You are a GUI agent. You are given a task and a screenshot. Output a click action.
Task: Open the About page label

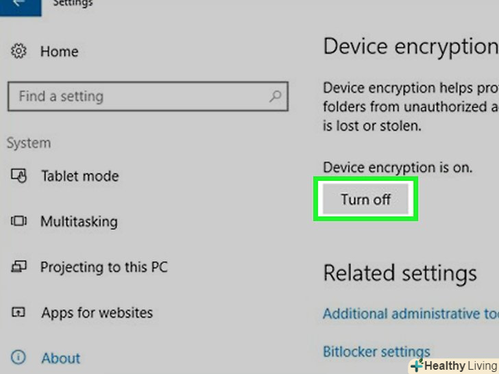point(61,358)
